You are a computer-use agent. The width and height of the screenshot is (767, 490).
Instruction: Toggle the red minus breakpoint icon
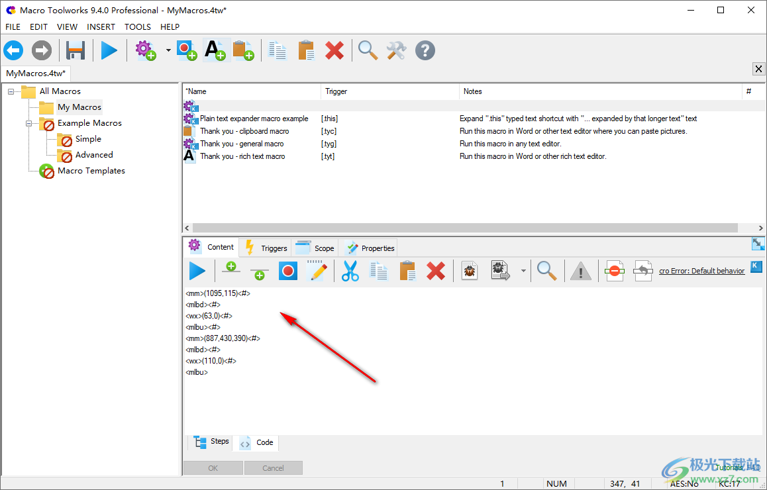tap(615, 271)
